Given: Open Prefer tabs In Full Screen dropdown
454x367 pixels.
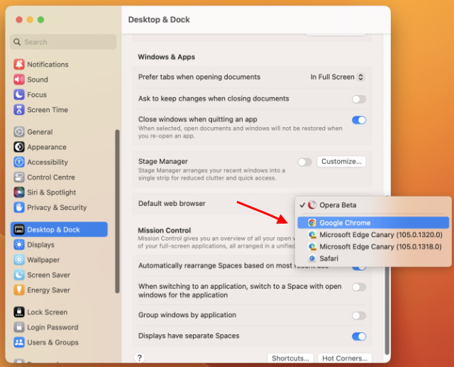Looking at the screenshot, I should (x=338, y=77).
